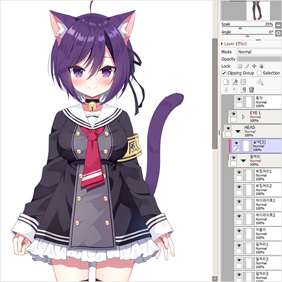Click the reset rotation angle button
Screen dimensions: 282x282
pos(278,33)
